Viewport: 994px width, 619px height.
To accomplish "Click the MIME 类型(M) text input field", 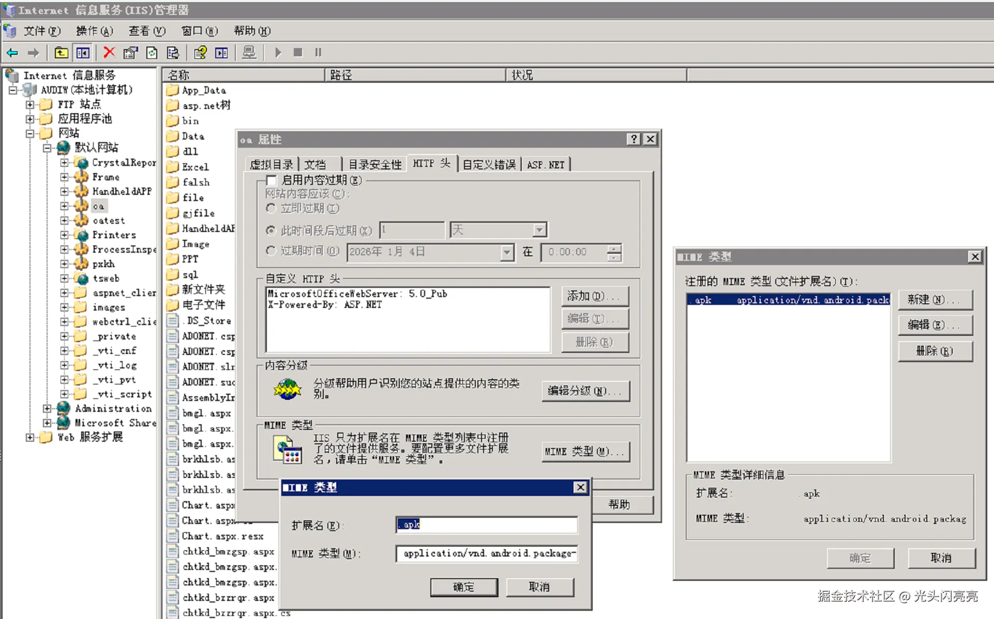I will (486, 553).
